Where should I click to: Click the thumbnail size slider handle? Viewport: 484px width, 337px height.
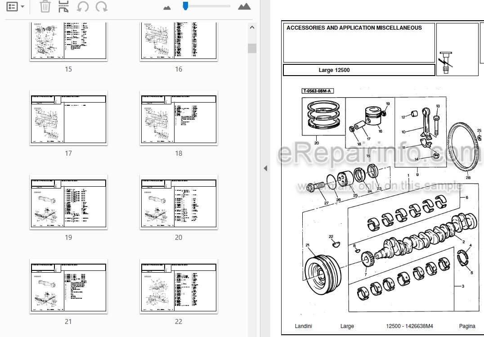pos(185,6)
